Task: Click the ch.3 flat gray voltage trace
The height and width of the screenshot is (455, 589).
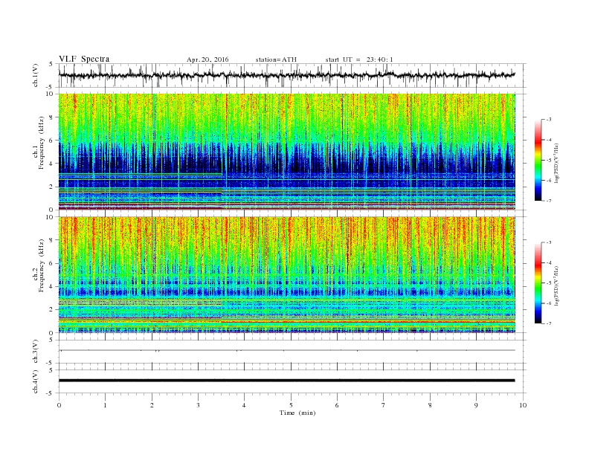Action: tap(286, 350)
